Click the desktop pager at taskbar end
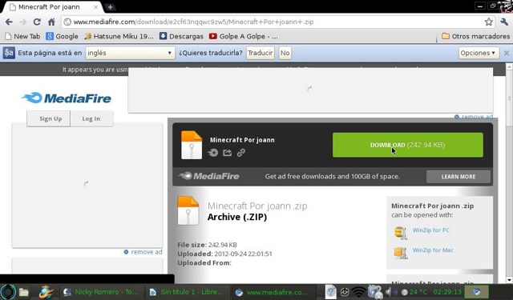The image size is (513, 300). click(x=477, y=291)
